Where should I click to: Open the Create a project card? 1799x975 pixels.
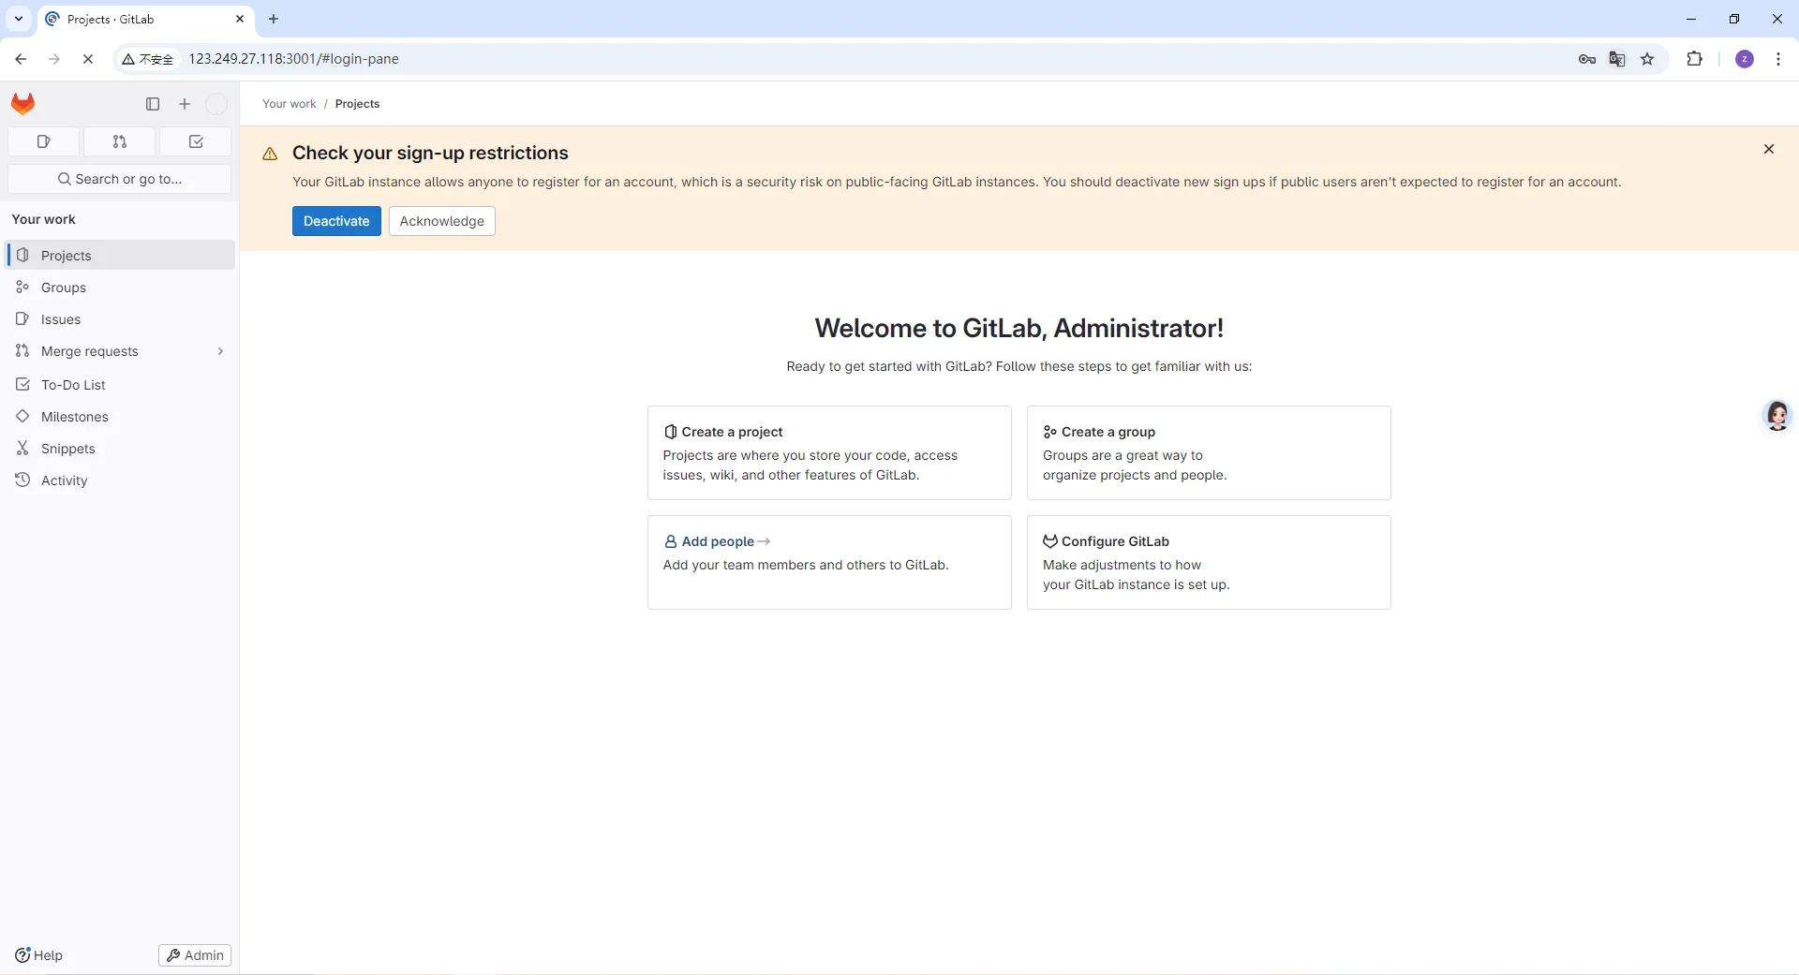pyautogui.click(x=829, y=452)
